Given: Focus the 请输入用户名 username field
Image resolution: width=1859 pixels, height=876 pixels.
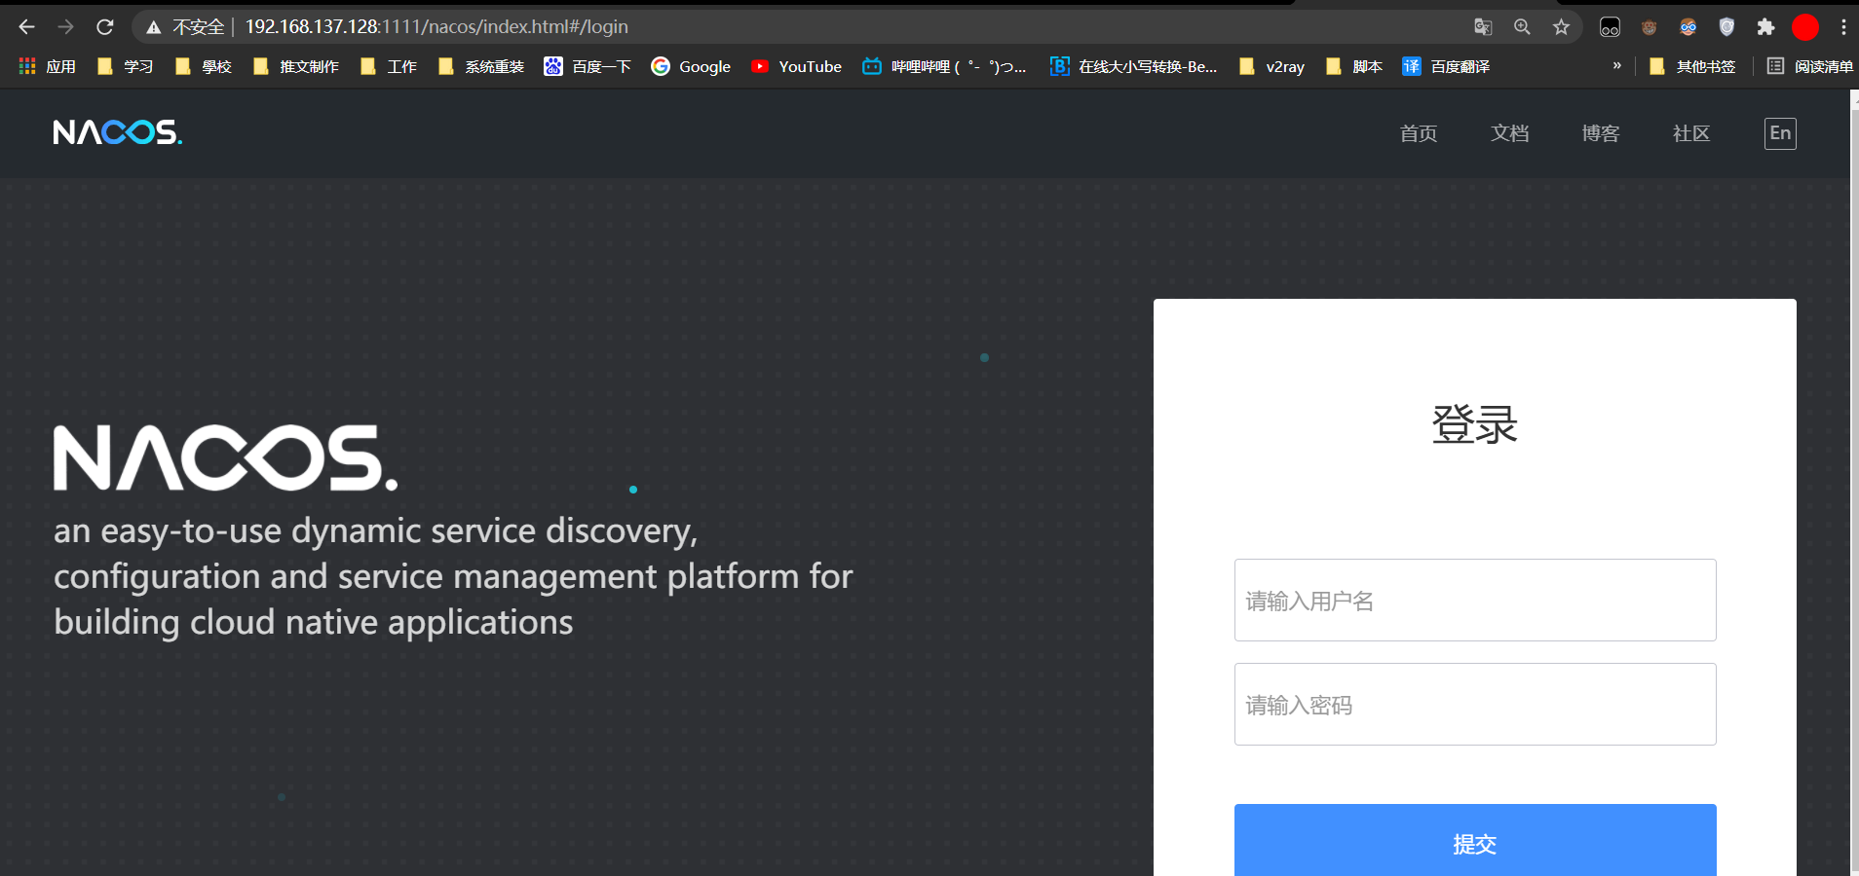Looking at the screenshot, I should pos(1475,601).
